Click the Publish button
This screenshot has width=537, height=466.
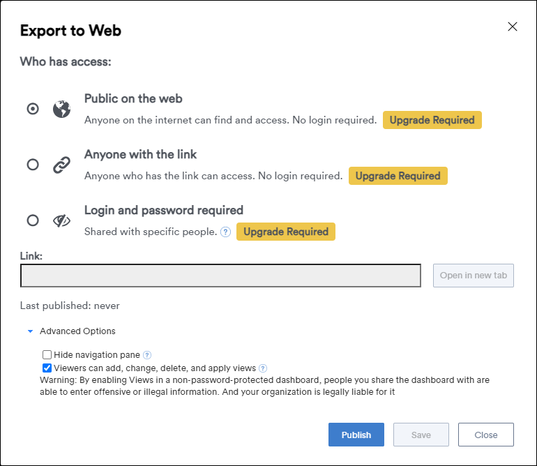(x=356, y=435)
